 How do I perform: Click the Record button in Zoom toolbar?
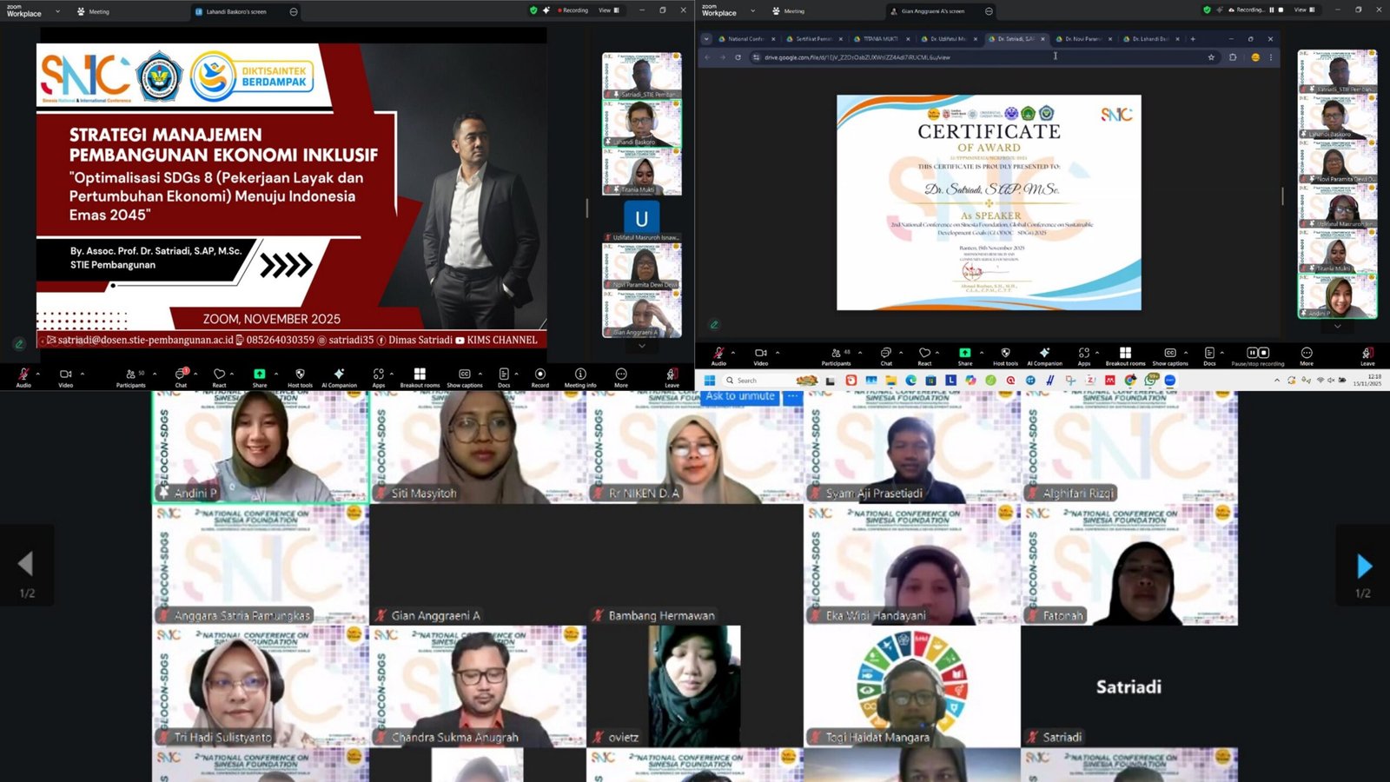[x=539, y=376]
